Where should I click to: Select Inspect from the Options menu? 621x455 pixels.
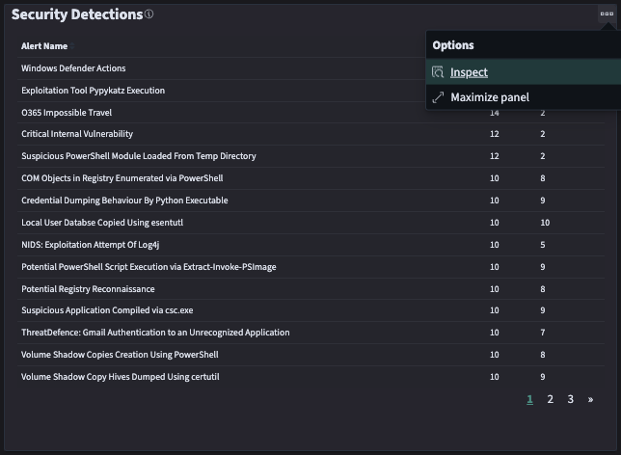click(469, 72)
